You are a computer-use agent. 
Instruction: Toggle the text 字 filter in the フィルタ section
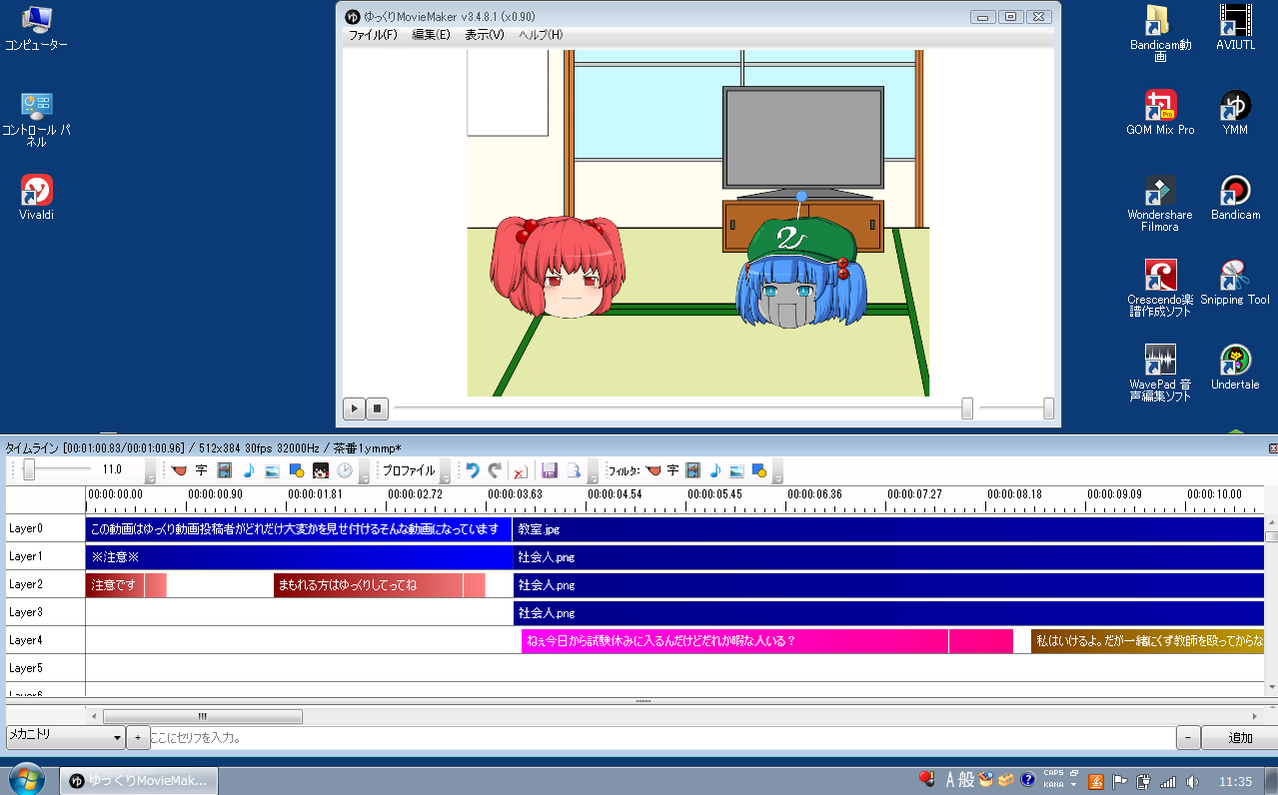tap(673, 469)
